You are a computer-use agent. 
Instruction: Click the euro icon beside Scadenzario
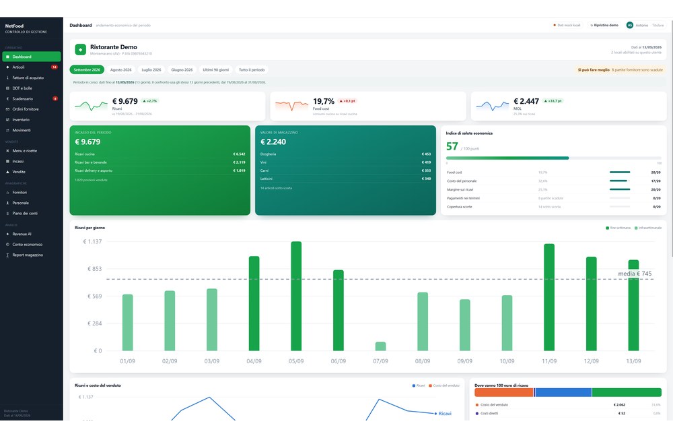[x=7, y=98]
